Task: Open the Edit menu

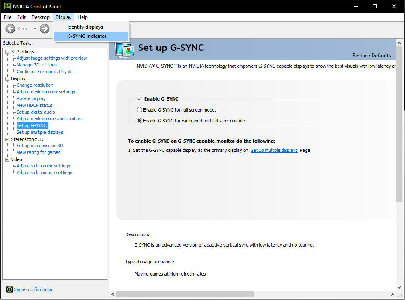Action: point(21,17)
